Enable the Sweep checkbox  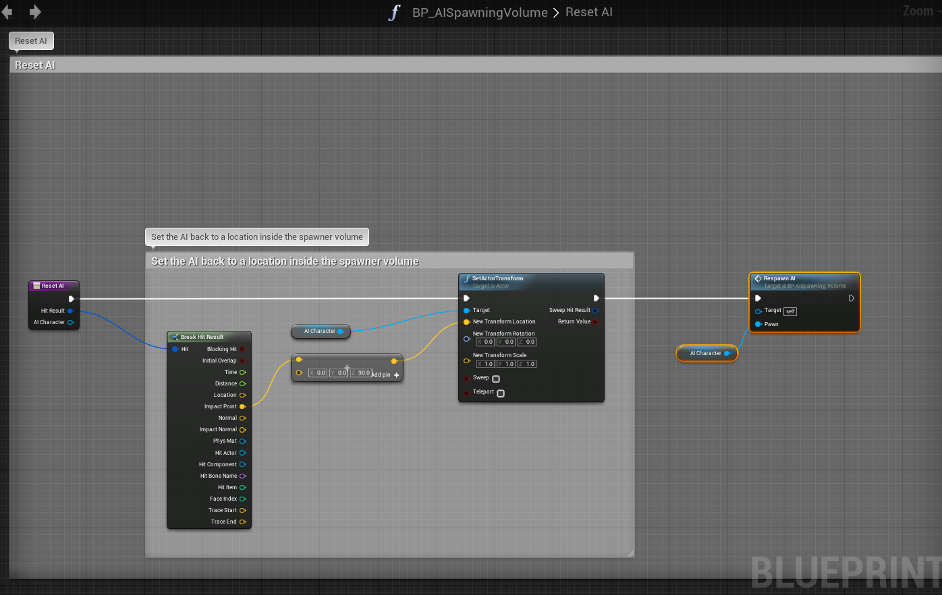(496, 379)
